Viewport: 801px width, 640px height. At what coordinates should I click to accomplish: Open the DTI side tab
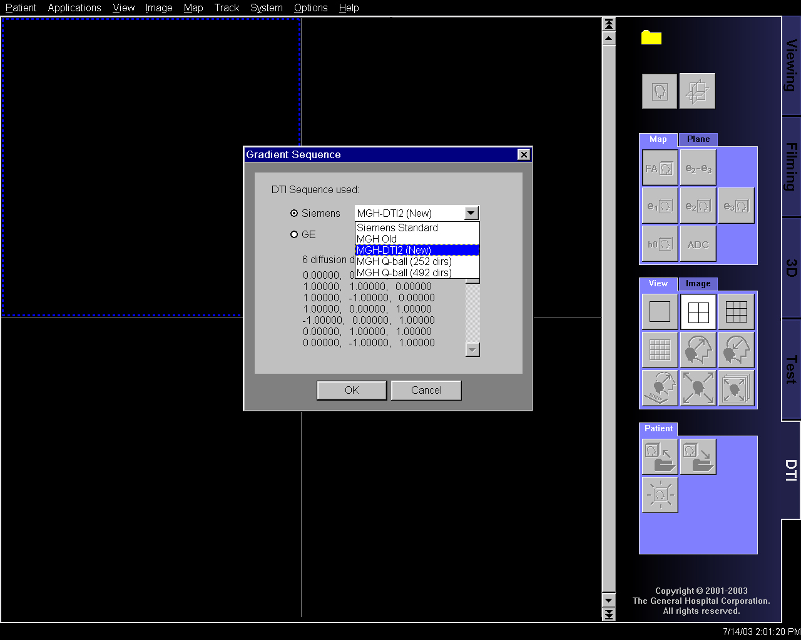click(x=792, y=470)
